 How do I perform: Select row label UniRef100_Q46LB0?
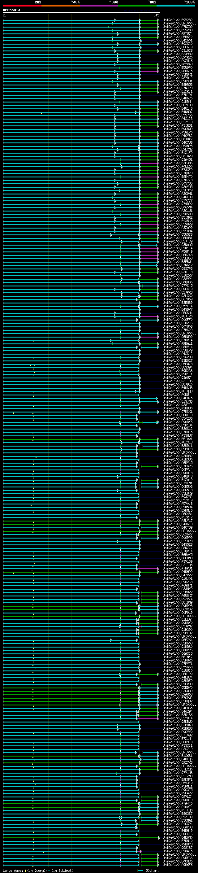pos(178,197)
